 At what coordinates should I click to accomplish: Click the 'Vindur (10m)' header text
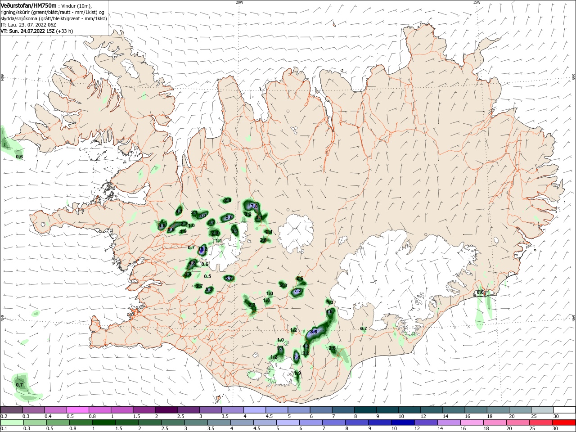coord(76,5)
